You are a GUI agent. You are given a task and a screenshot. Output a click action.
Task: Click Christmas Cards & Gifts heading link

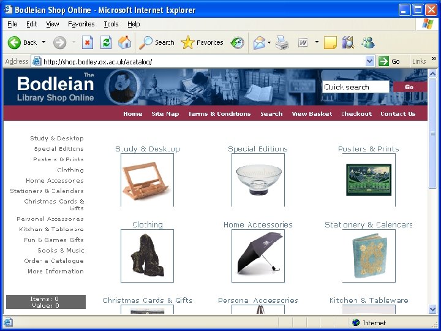148,300
